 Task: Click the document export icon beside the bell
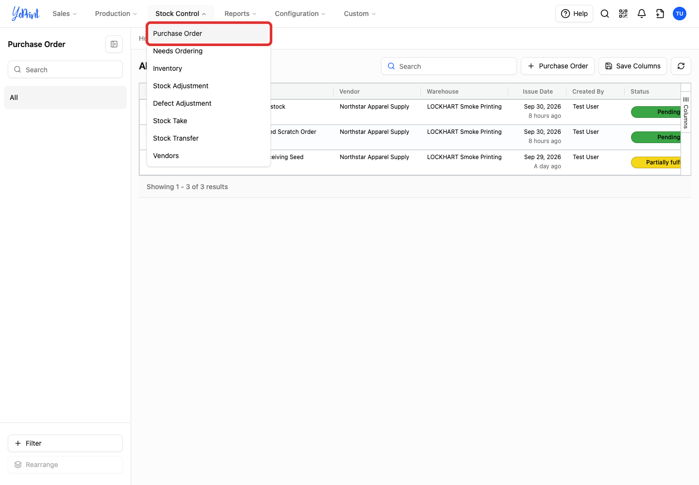tap(660, 14)
